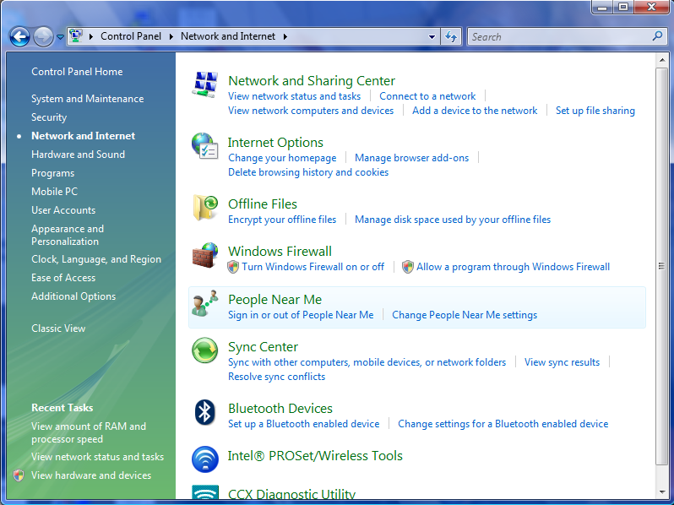
Task: Select System and Maintenance category
Action: pos(87,99)
